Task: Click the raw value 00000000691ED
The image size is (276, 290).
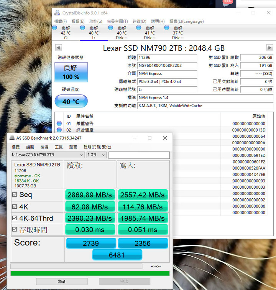Action: (x=249, y=155)
